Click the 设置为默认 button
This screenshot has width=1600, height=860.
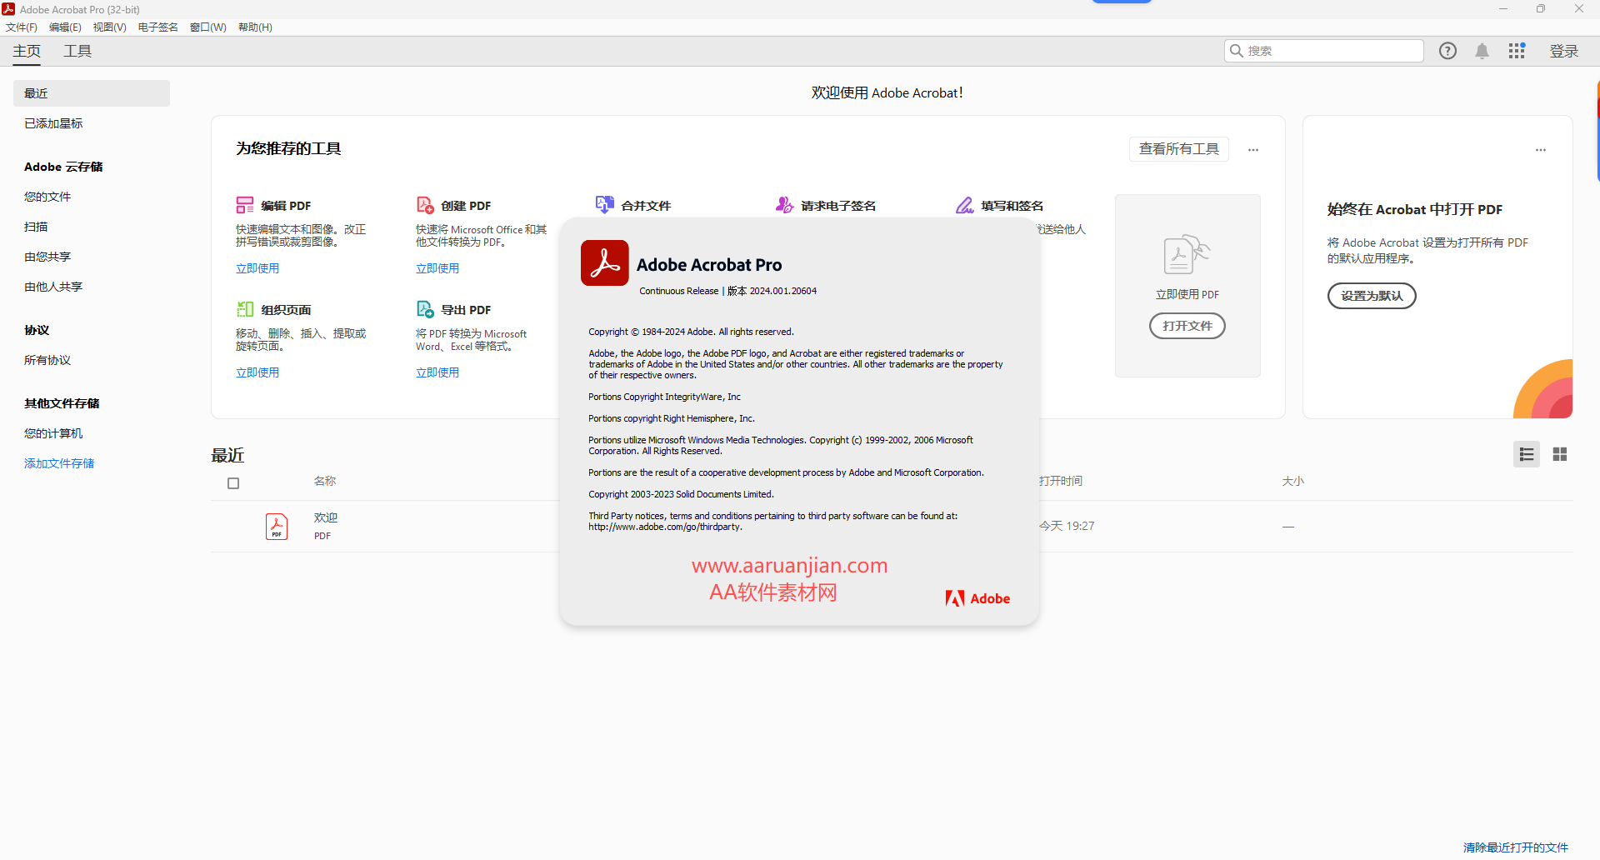click(1372, 295)
